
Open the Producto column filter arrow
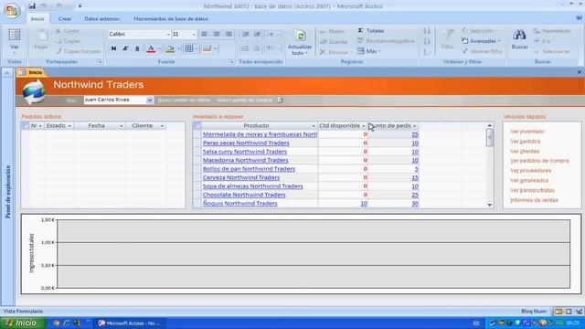[314, 126]
